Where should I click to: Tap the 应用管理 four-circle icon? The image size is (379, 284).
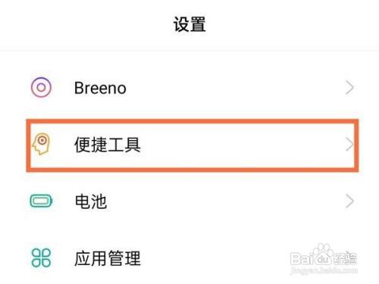[x=41, y=257]
